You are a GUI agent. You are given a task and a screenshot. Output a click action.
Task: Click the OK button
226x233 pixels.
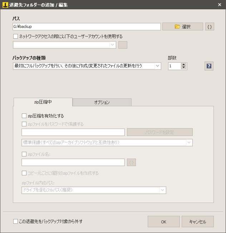164,222
